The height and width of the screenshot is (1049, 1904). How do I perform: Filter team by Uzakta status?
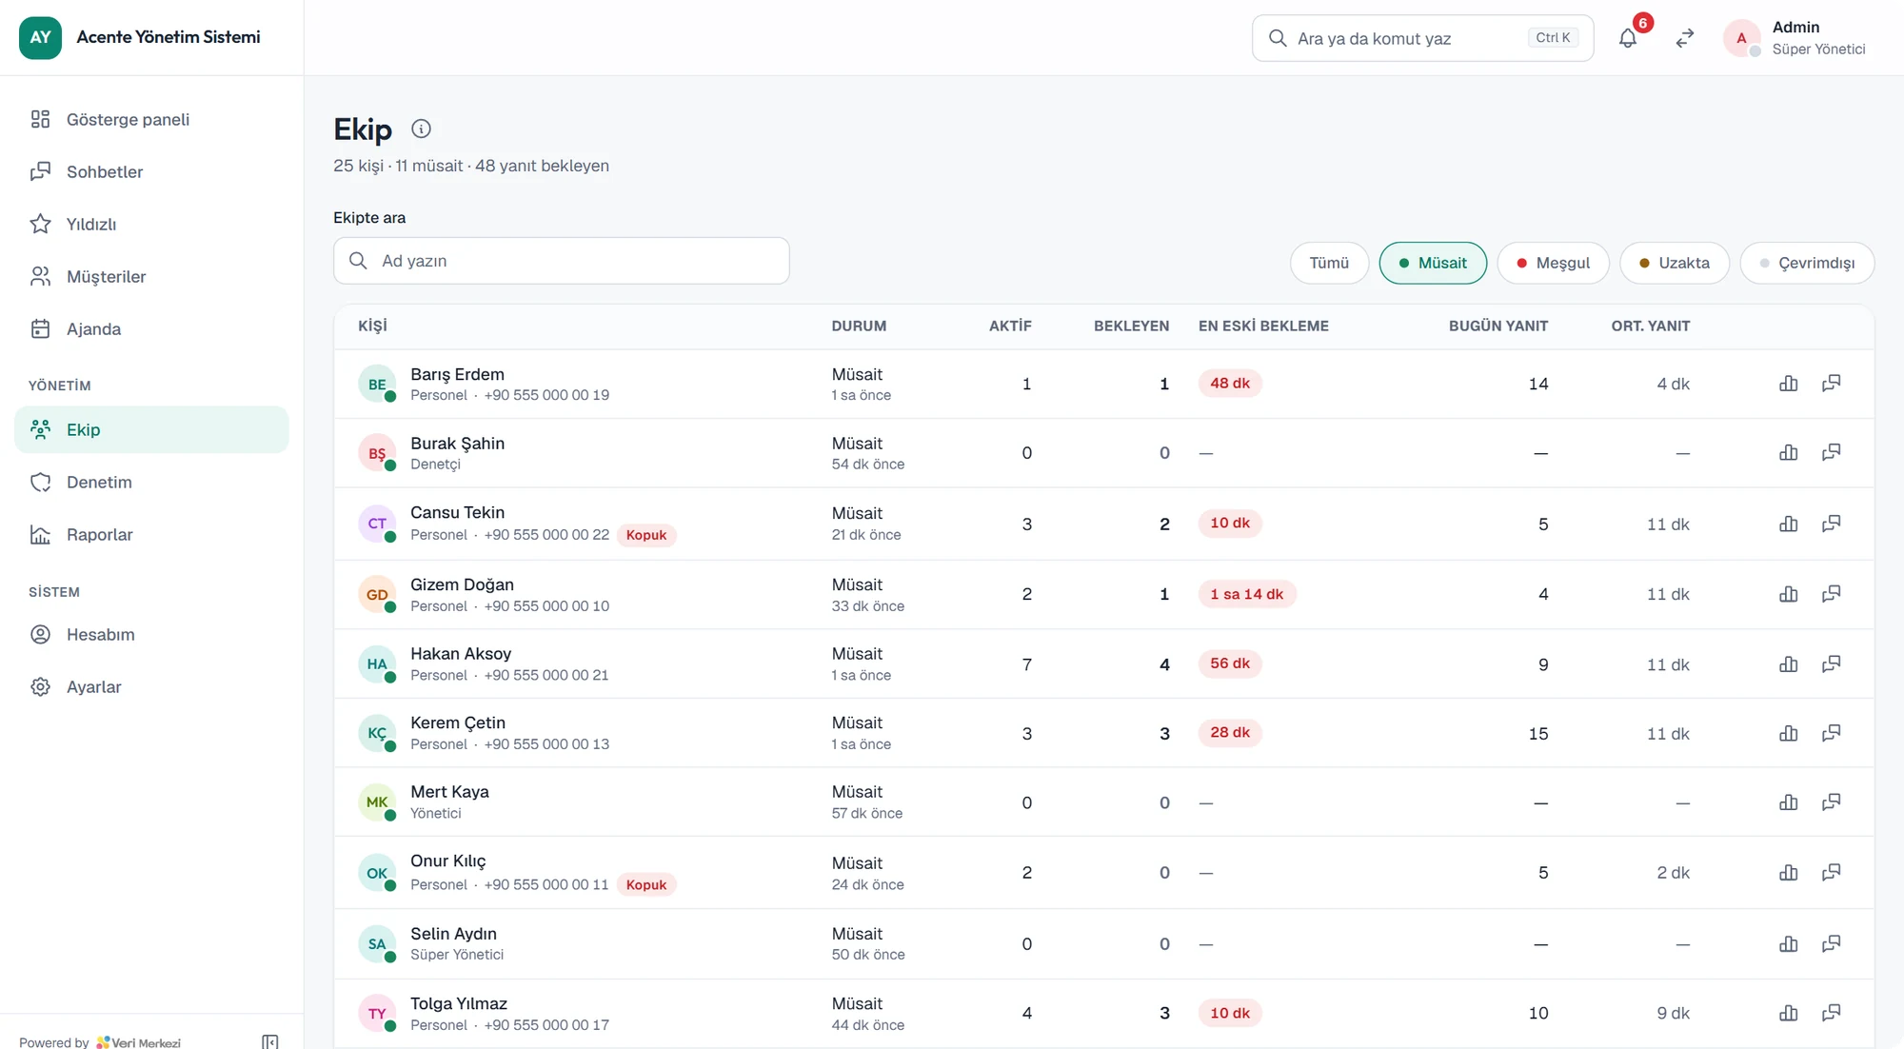coord(1675,263)
